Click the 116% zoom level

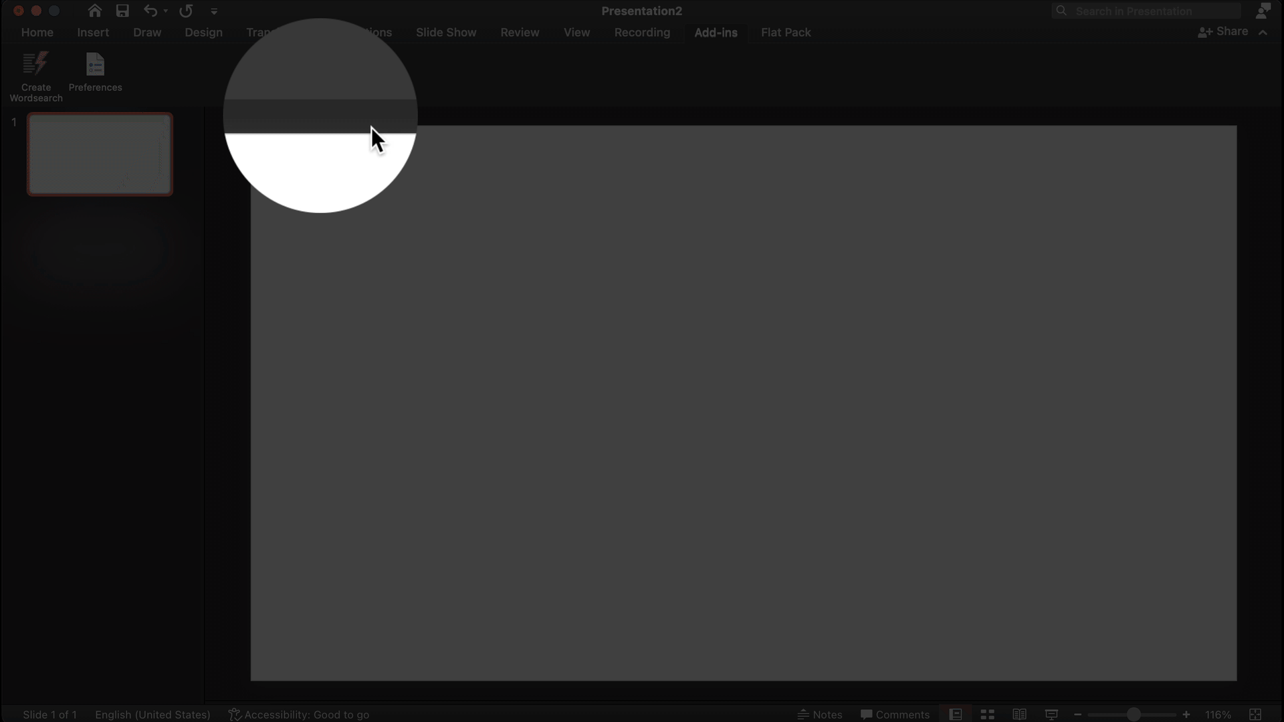tap(1218, 715)
